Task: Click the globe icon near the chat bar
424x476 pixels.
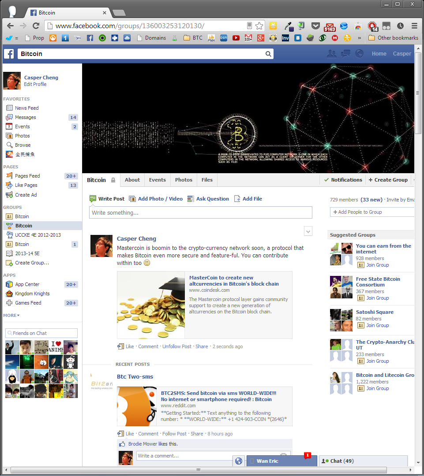Action: (239, 461)
